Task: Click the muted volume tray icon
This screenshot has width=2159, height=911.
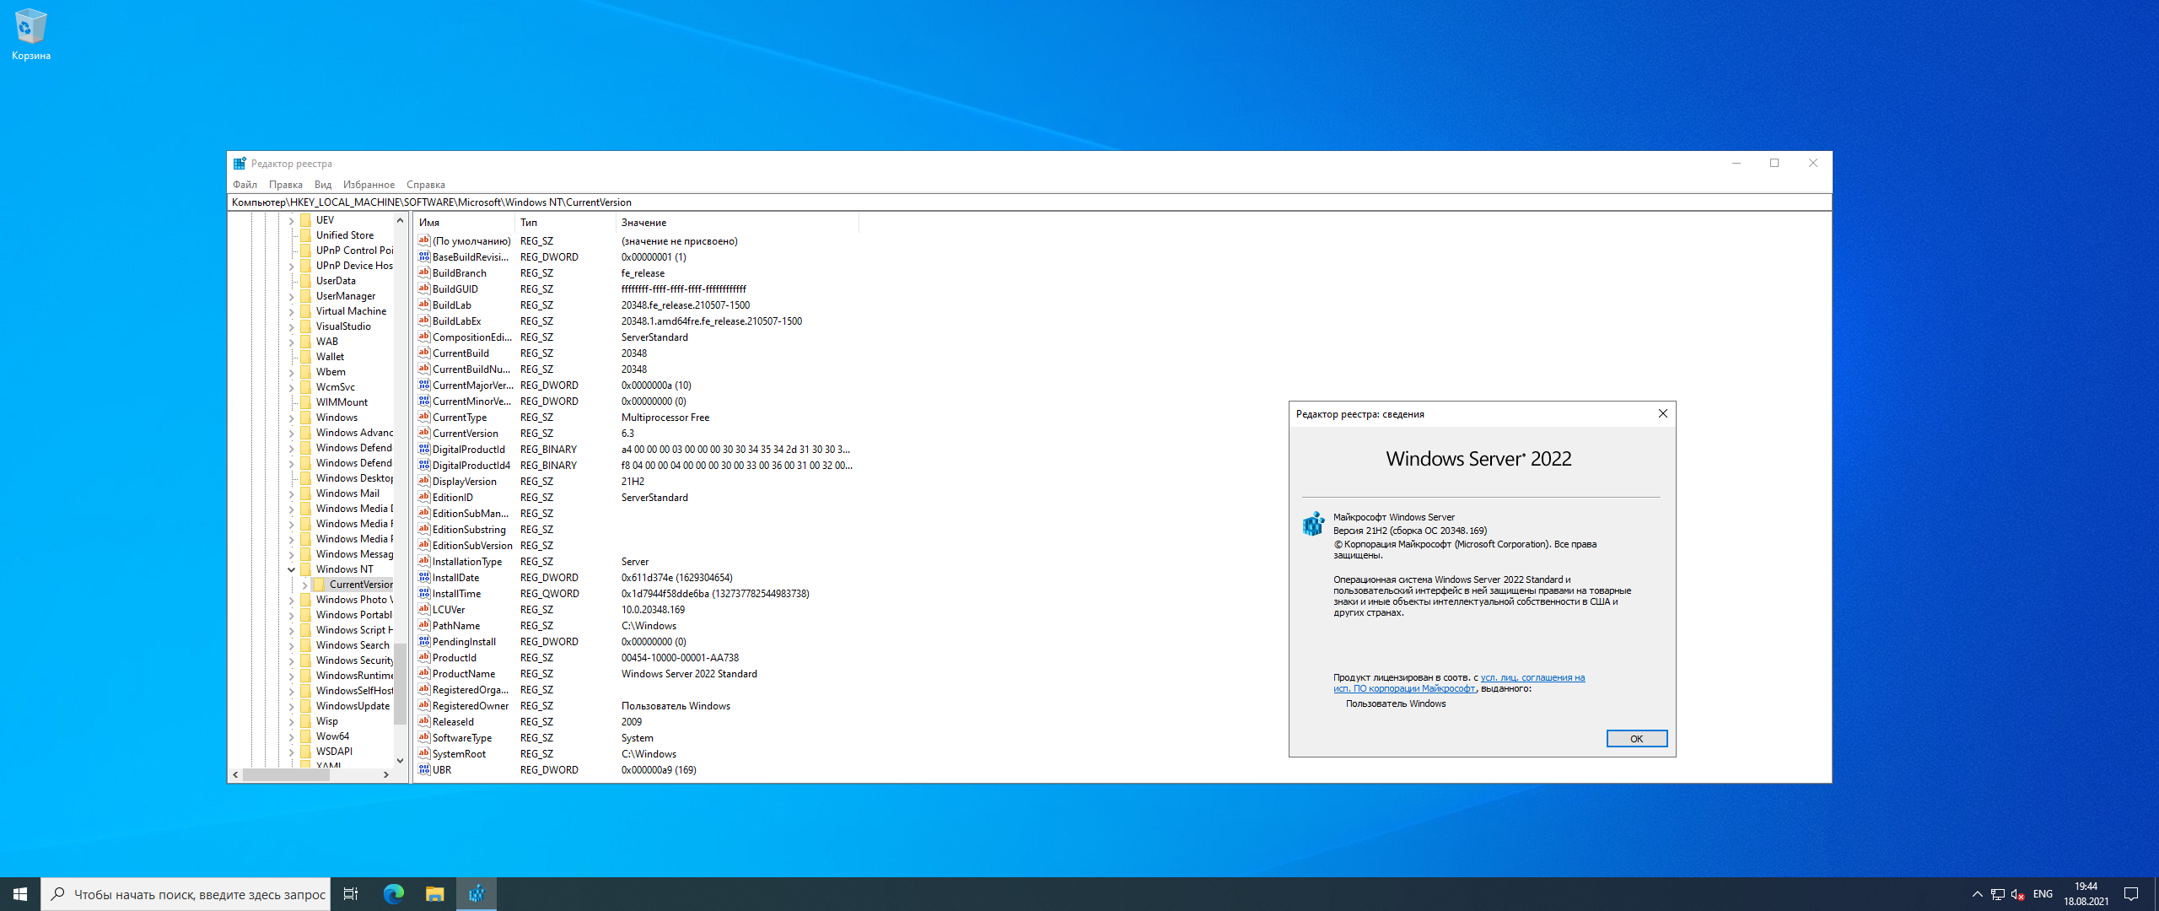Action: [x=2017, y=894]
